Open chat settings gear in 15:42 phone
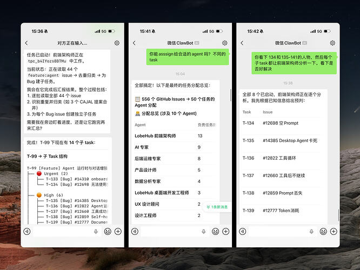 point(332,43)
